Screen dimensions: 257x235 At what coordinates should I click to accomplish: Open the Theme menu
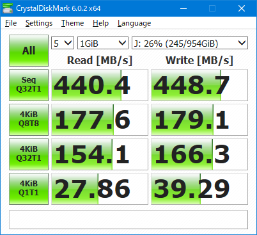point(72,23)
